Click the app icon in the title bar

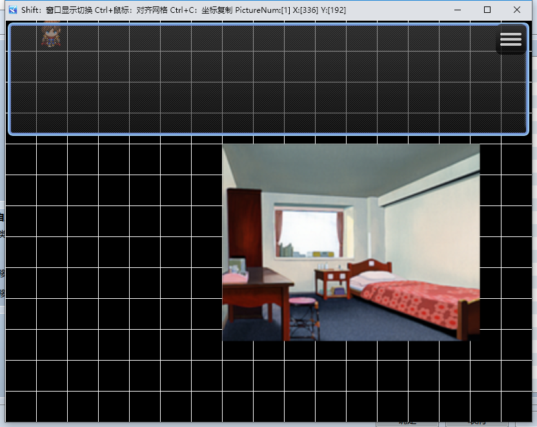pos(13,10)
